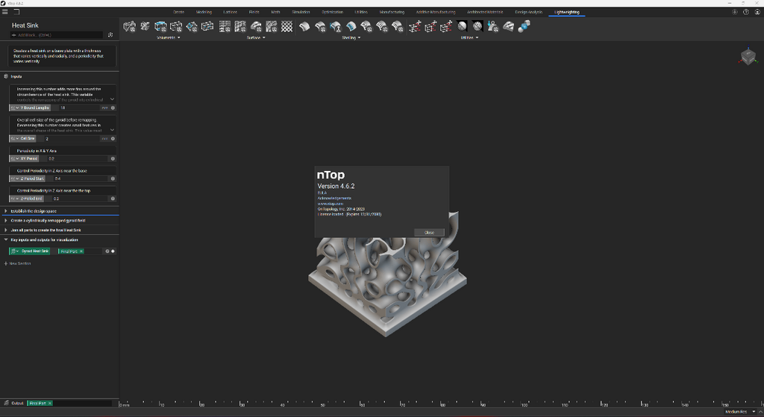The height and width of the screenshot is (417, 764).
Task: Click info icon on Cell Size row
Action: (x=113, y=138)
